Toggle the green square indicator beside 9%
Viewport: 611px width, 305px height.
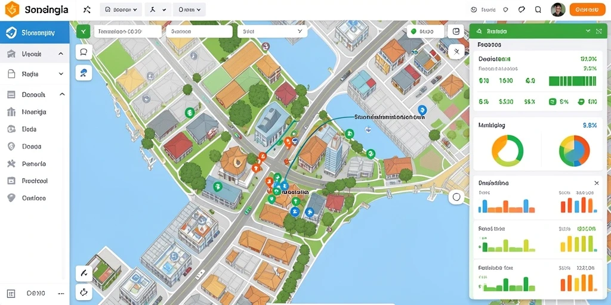pos(552,102)
